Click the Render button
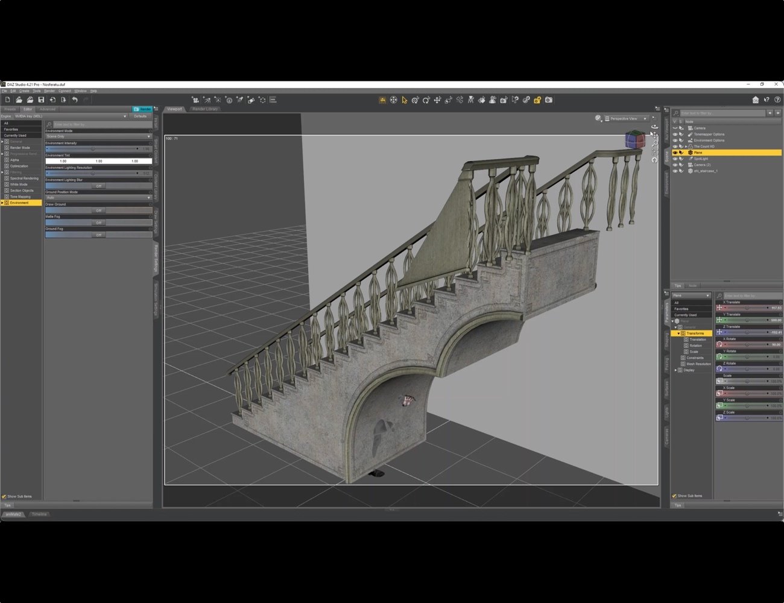 tap(143, 109)
